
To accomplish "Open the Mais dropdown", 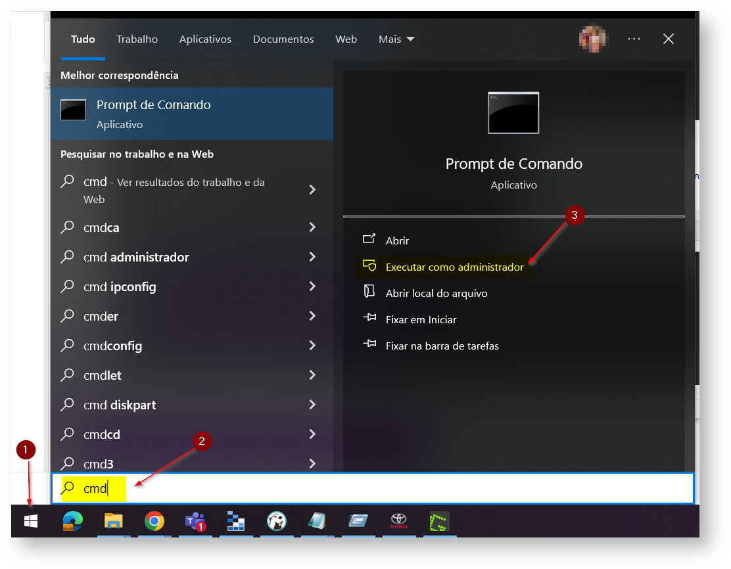I will (396, 39).
